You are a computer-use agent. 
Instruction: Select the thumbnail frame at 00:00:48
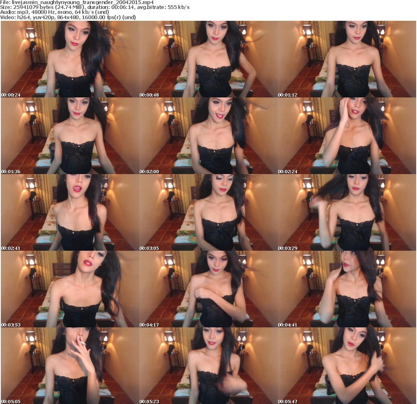[208, 59]
